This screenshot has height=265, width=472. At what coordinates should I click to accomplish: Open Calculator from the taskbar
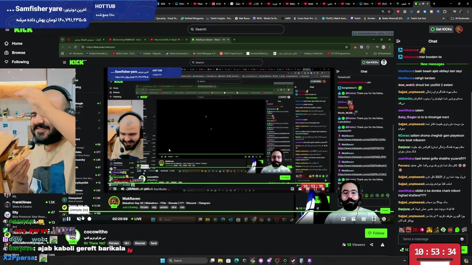click(301, 261)
